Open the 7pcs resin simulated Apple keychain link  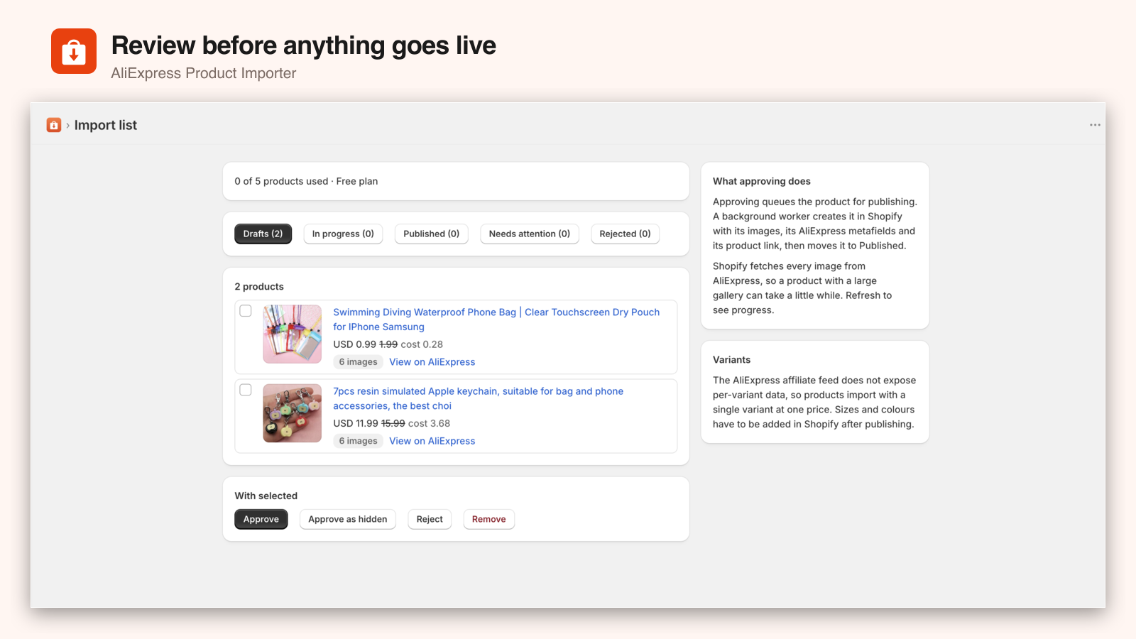tap(479, 398)
